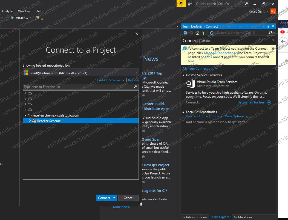
Task: Close the Connect to a Project dialog
Action: point(137,34)
